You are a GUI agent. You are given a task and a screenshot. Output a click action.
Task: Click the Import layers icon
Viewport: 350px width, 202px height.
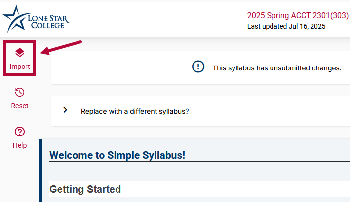pyautogui.click(x=20, y=52)
